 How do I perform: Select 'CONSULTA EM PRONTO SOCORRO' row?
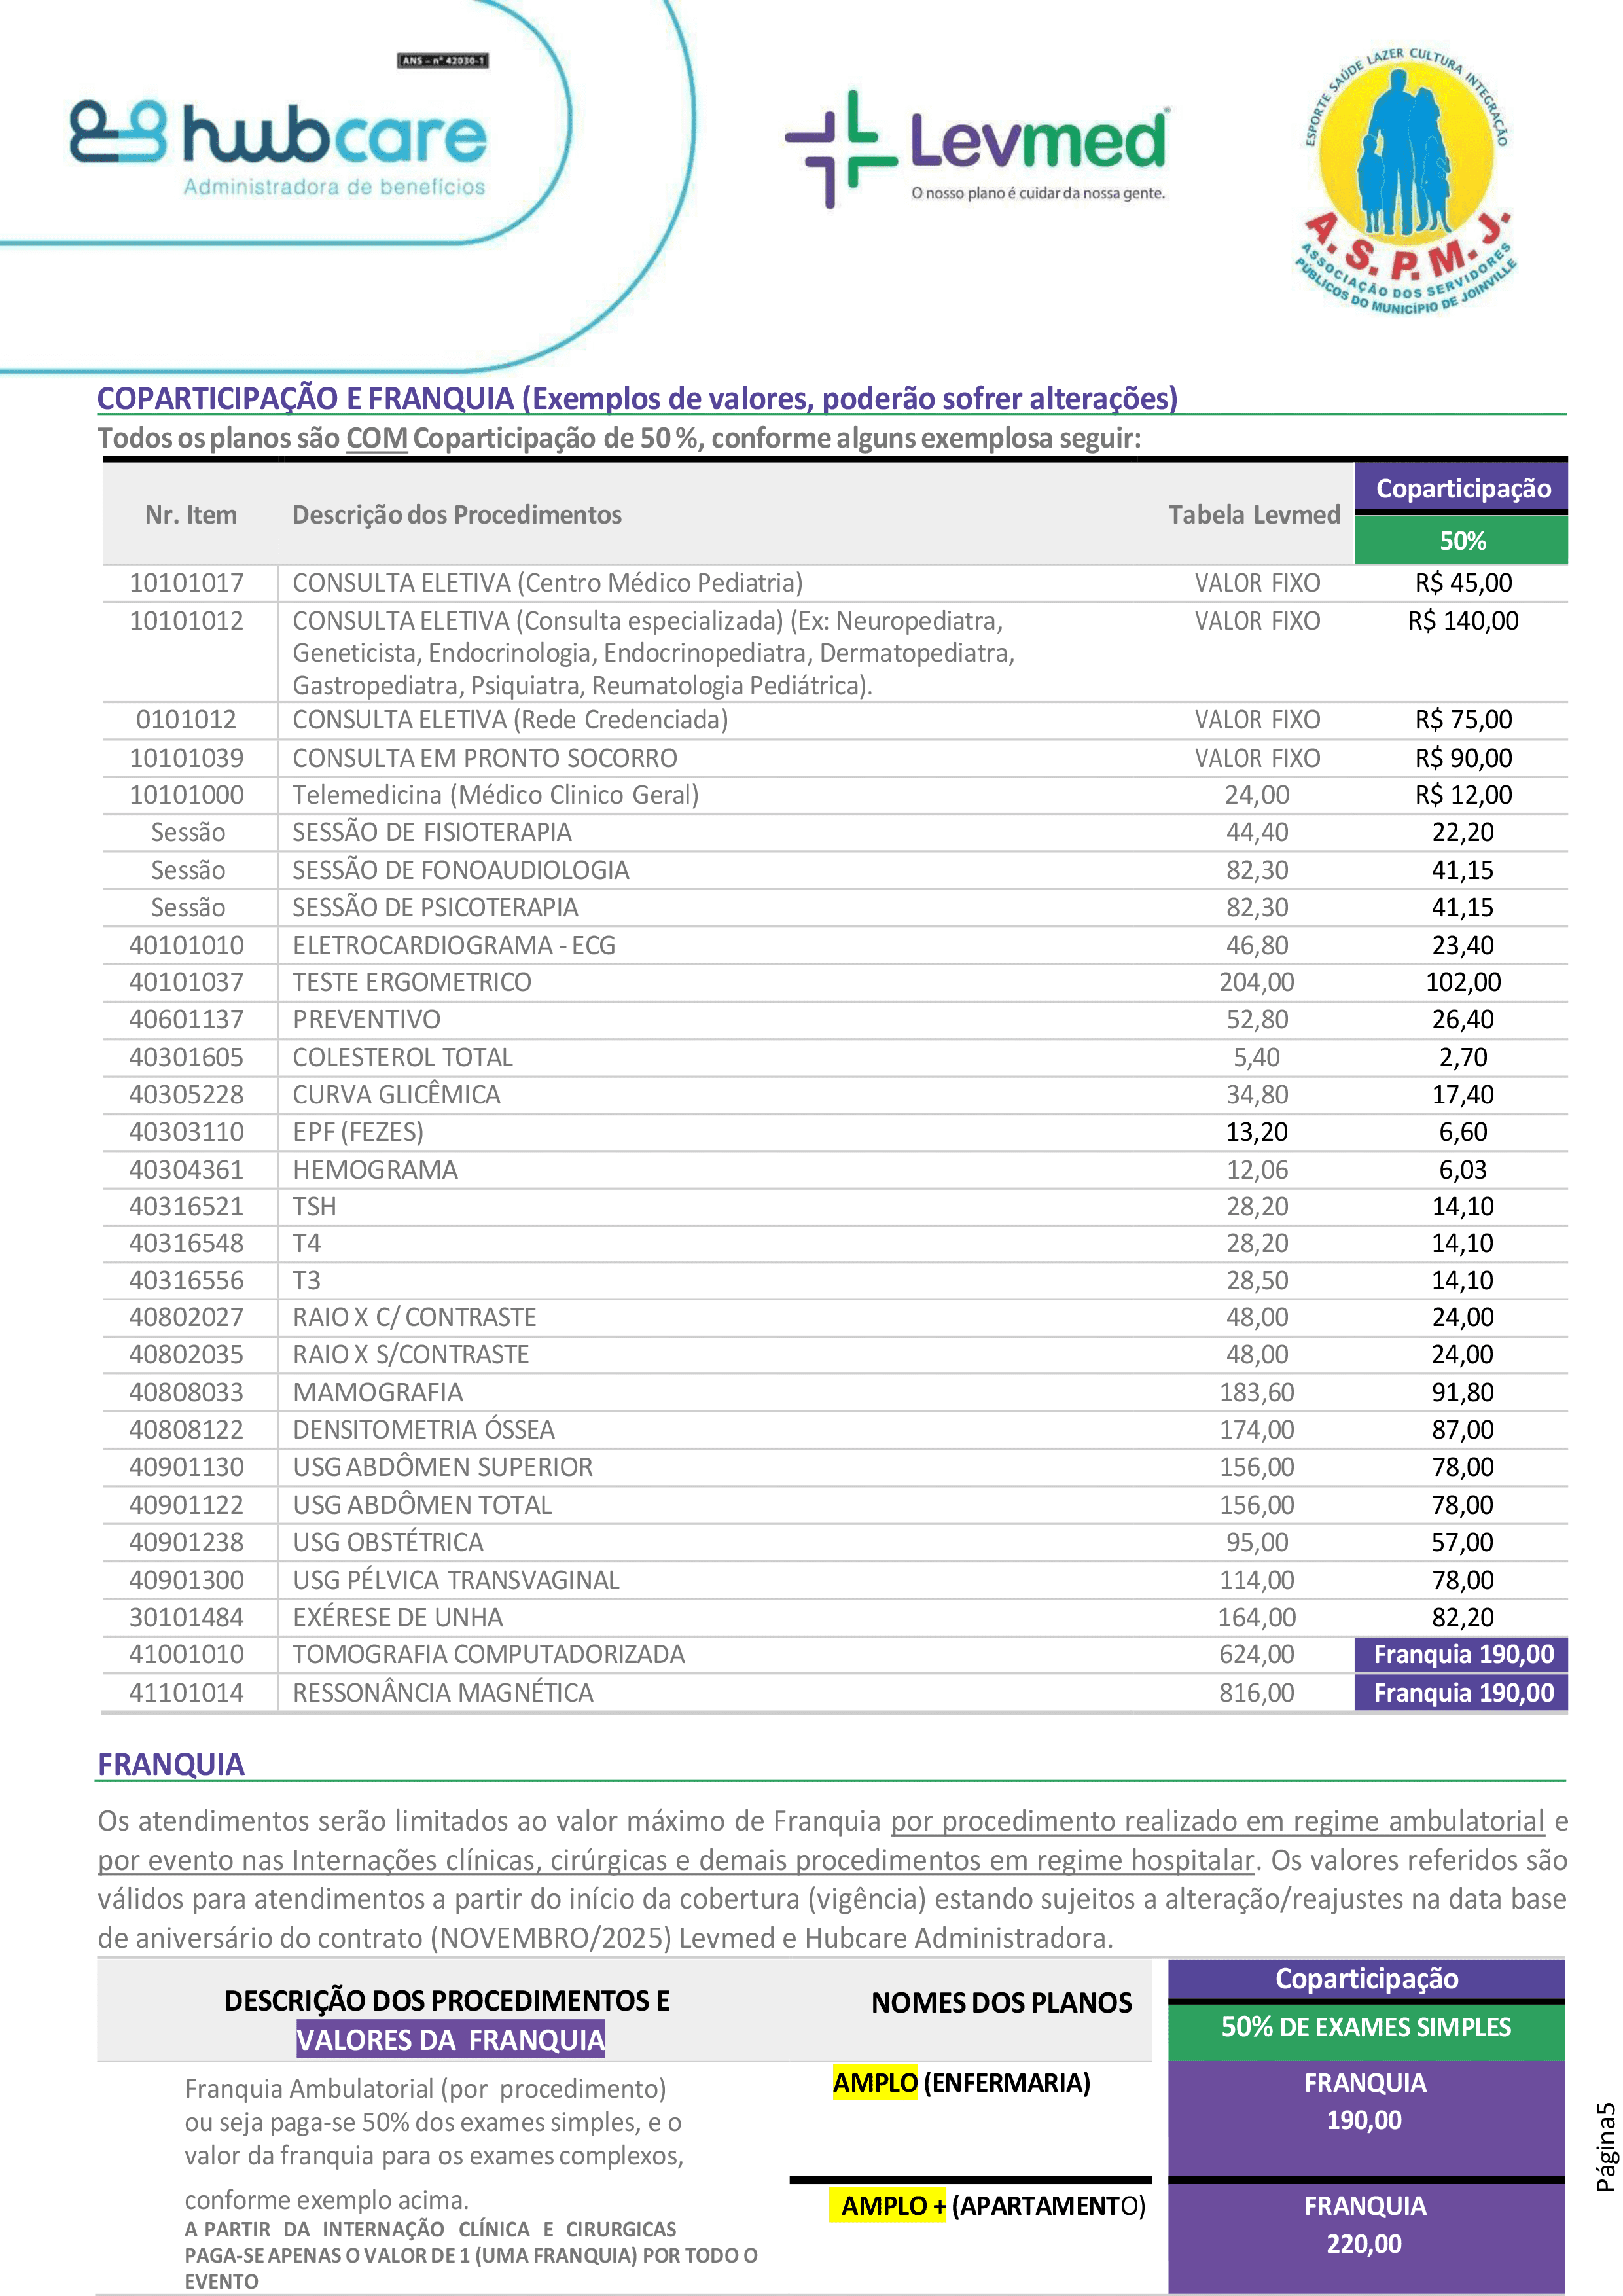[835, 758]
